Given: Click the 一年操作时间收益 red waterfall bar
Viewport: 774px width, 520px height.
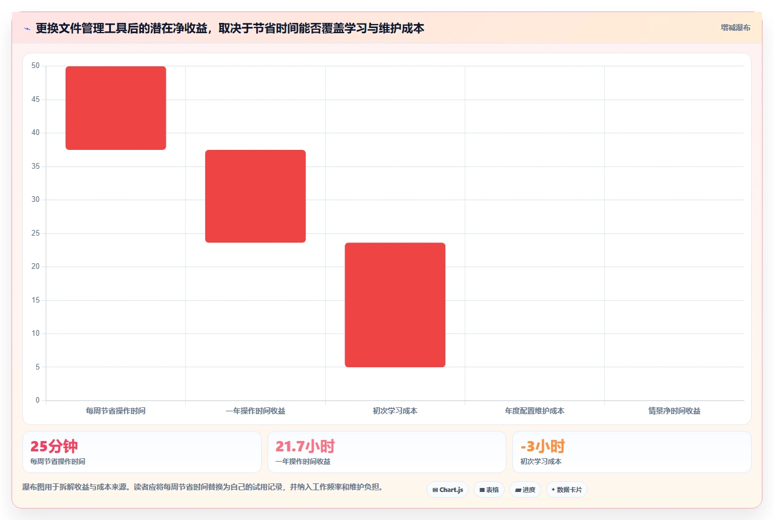Looking at the screenshot, I should click(x=256, y=196).
